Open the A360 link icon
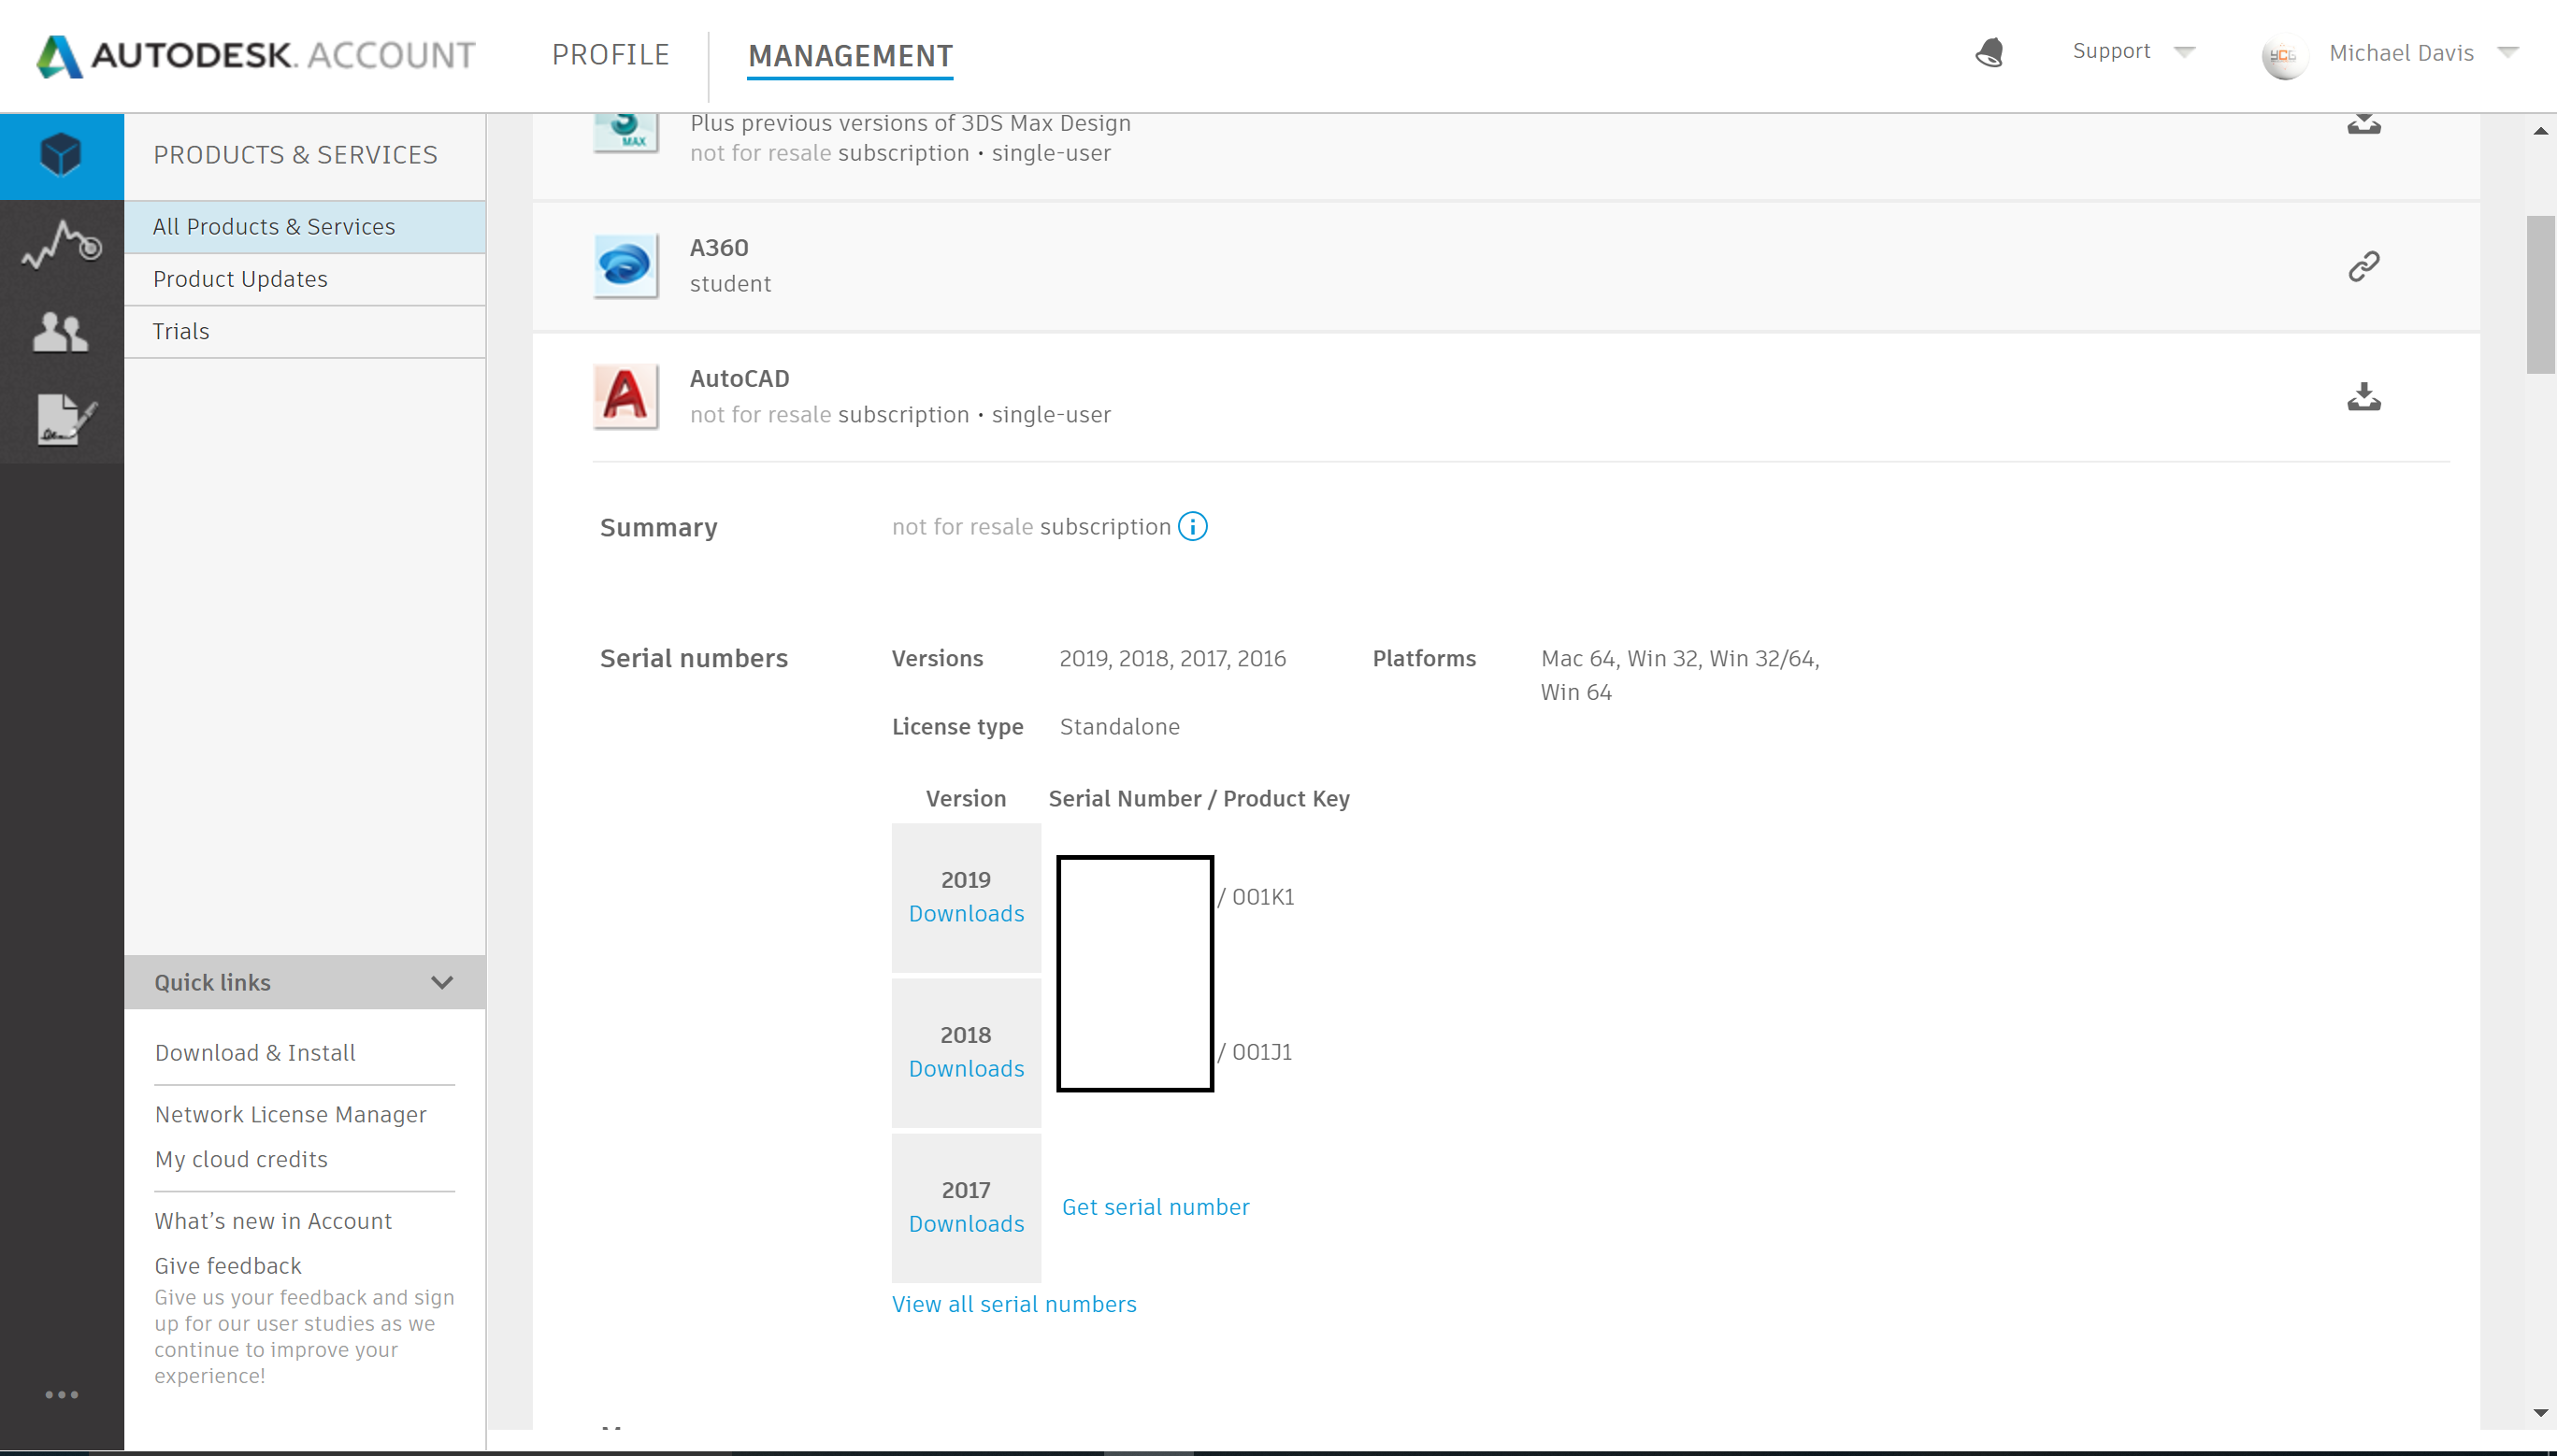Screen dimensions: 2557x1456 click(x=2363, y=266)
